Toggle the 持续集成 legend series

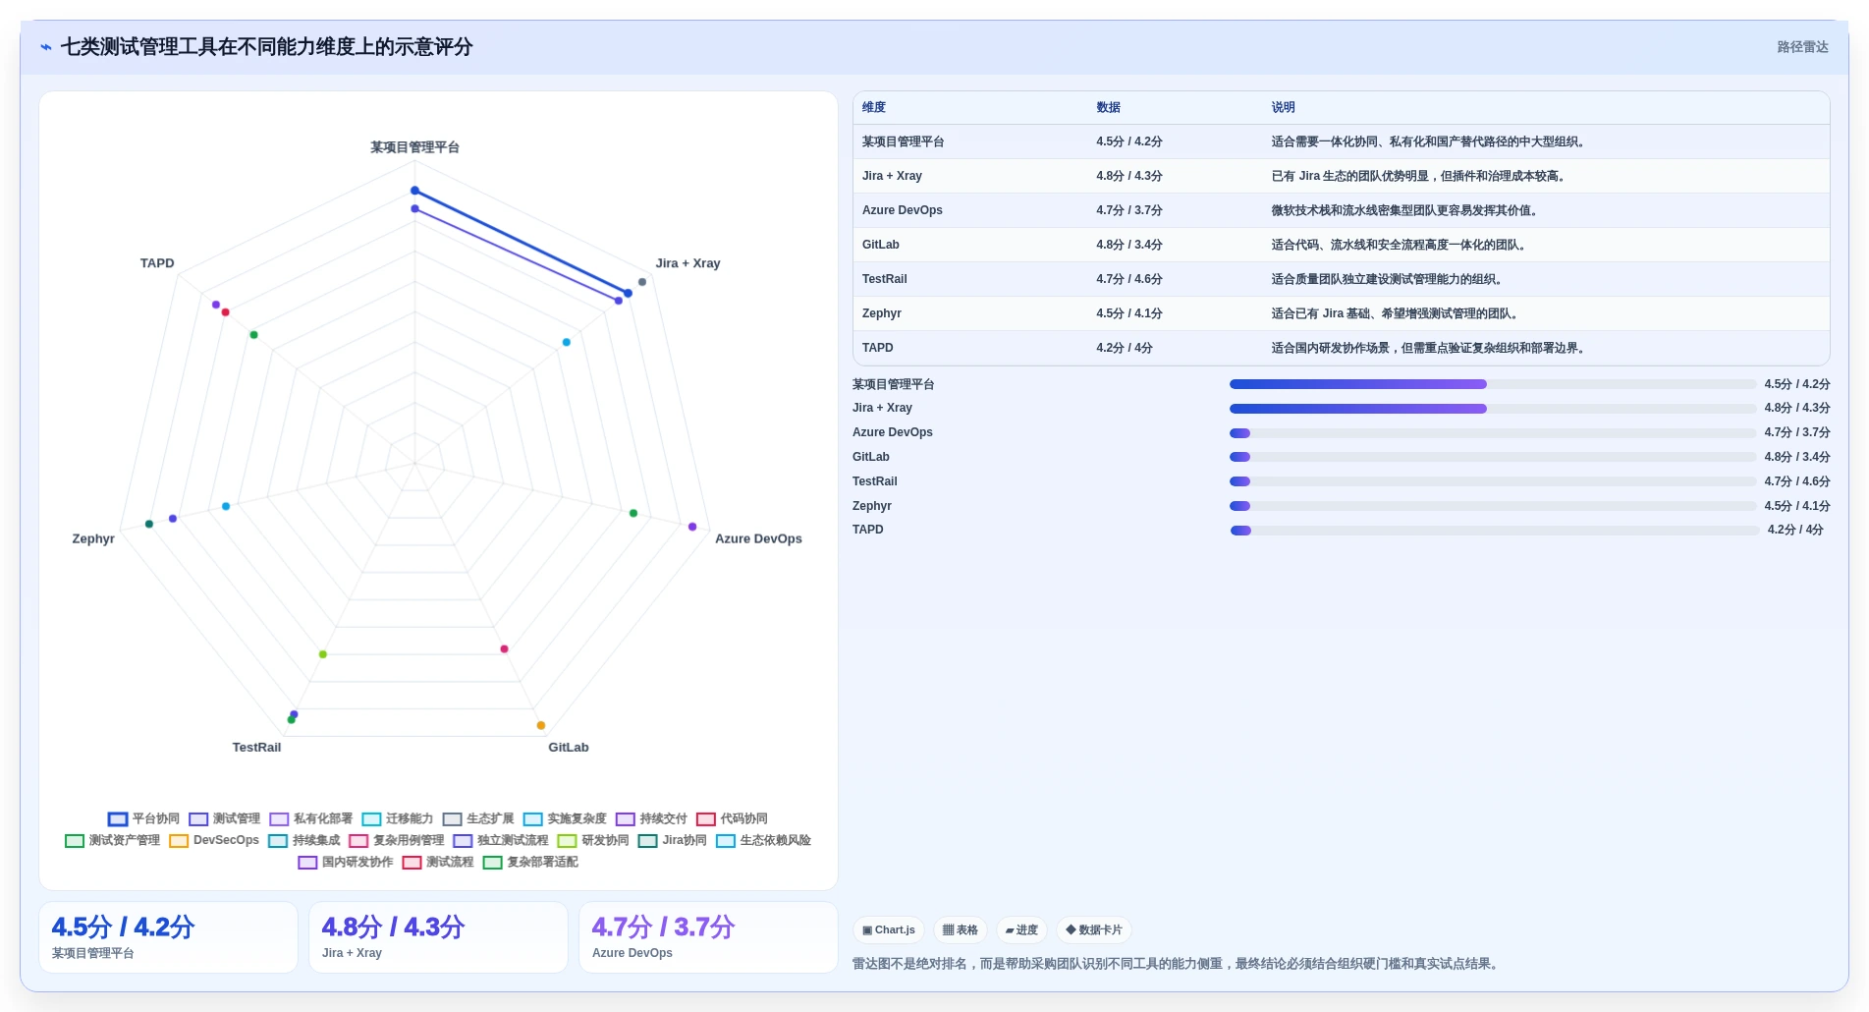pos(303,840)
